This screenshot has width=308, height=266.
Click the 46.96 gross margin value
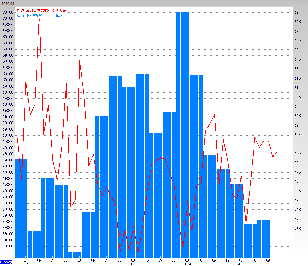tap(59, 15)
